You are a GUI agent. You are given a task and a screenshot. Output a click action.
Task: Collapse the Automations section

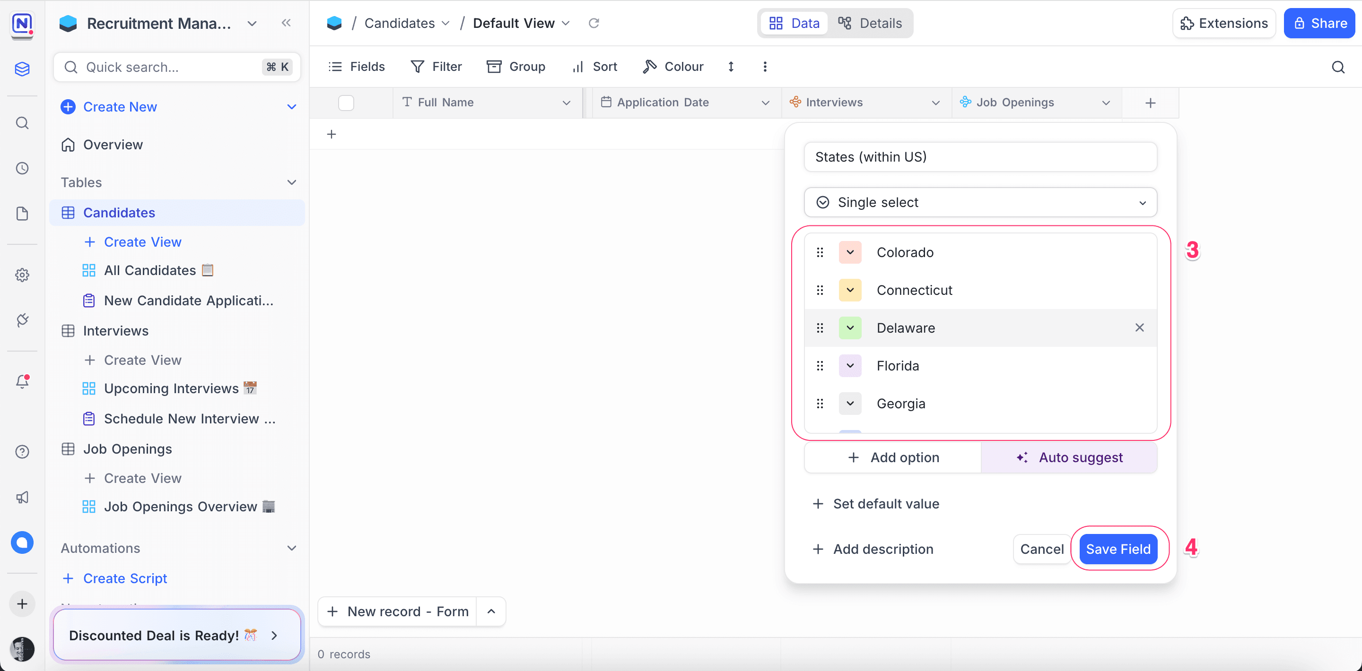click(291, 548)
